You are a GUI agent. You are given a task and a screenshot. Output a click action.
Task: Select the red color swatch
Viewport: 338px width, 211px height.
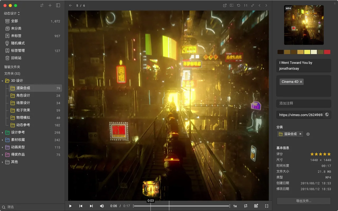(x=327, y=52)
